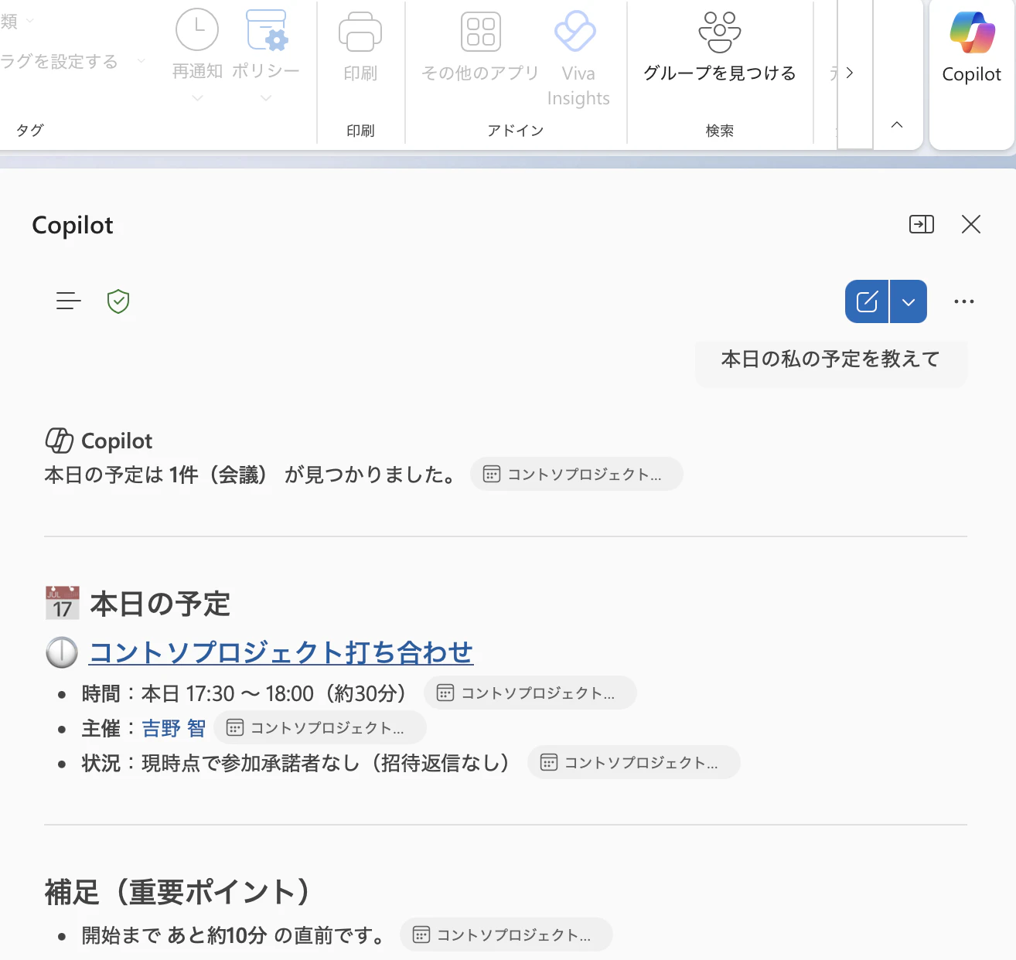Screen dimensions: 1016x960
Task: Click the citation chip beside 開始まで line
Action: click(506, 934)
